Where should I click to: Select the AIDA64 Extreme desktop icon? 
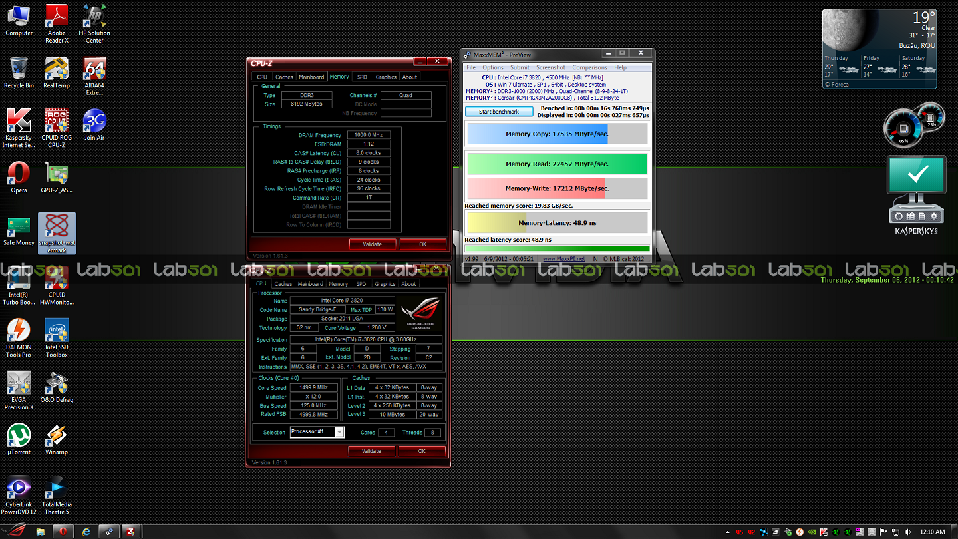pos(94,76)
